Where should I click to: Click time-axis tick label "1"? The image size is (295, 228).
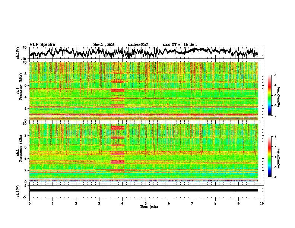tap(53, 203)
